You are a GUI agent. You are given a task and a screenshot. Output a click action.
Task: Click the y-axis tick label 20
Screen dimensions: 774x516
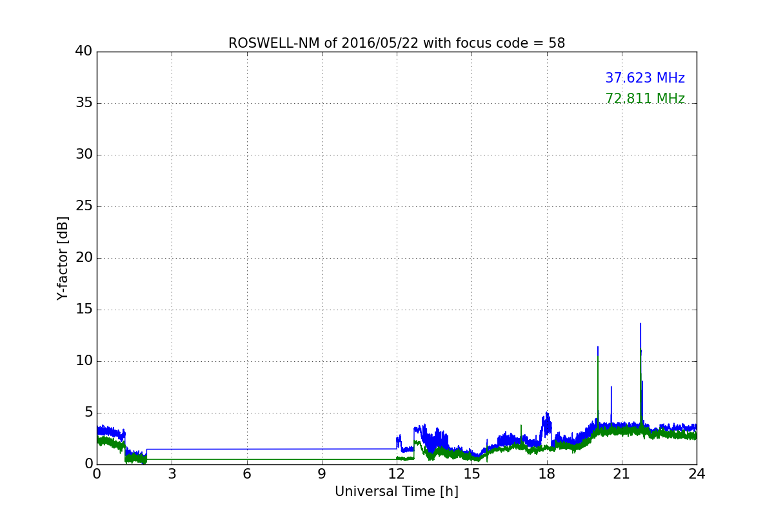[x=84, y=258]
